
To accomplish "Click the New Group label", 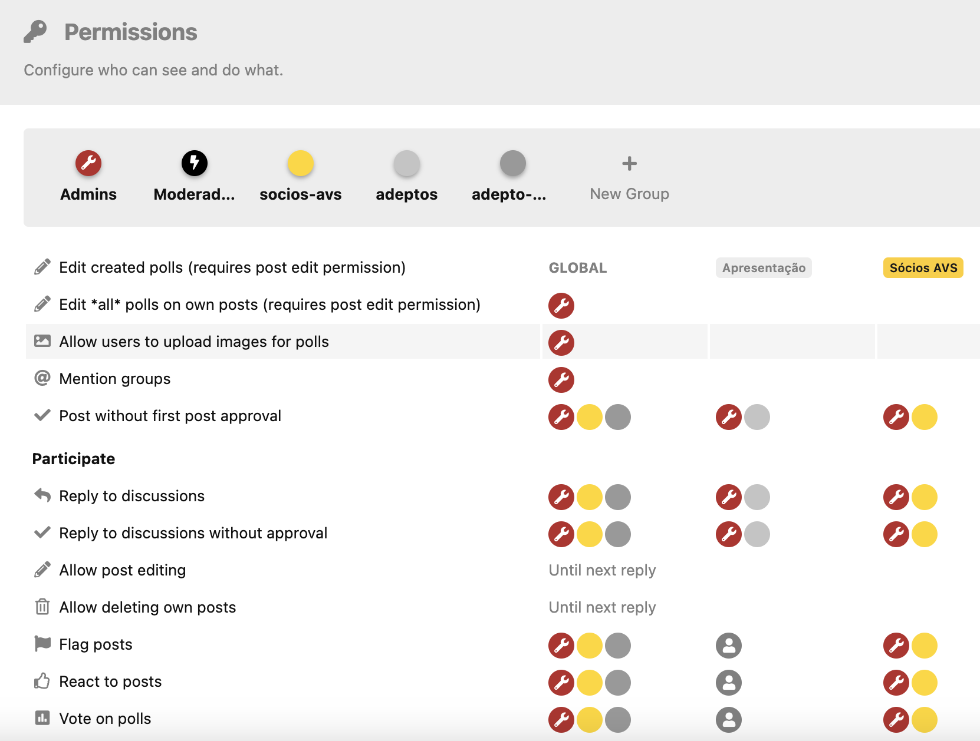I will pos(629,194).
